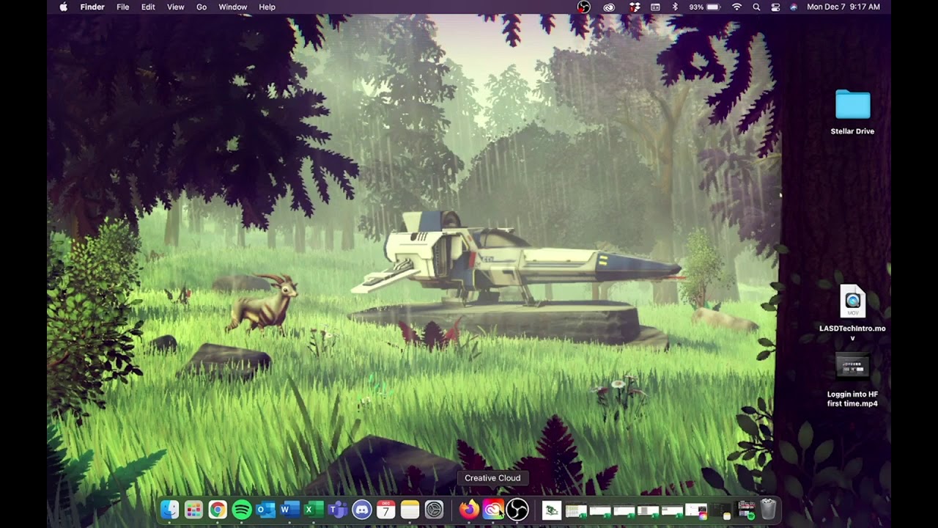Open Spotlight search in menu bar
Screen dimensions: 938x528
756,7
